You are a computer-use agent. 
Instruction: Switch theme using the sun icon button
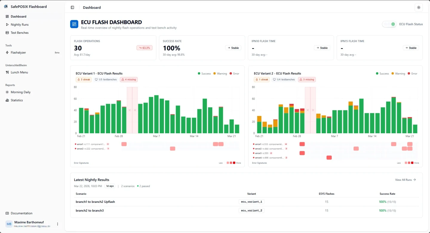point(419,7)
